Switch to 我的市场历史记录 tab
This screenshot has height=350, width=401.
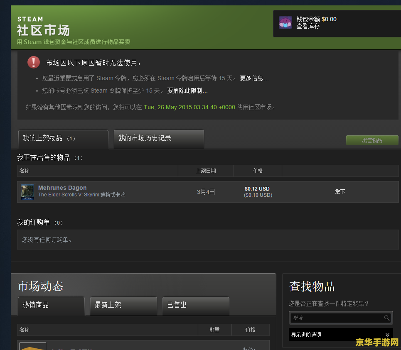tap(159, 139)
